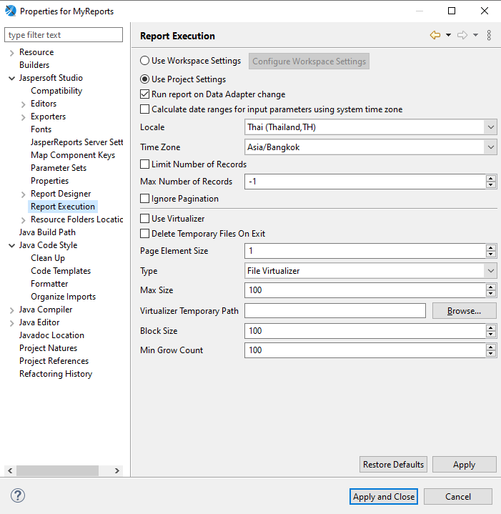Click the back navigation arrow icon
Screen dimensions: 501x514
point(435,35)
